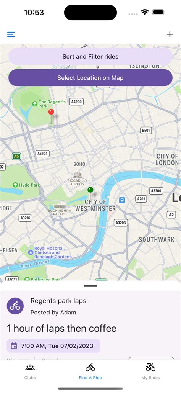Tap the Clubs people icon

(30, 368)
